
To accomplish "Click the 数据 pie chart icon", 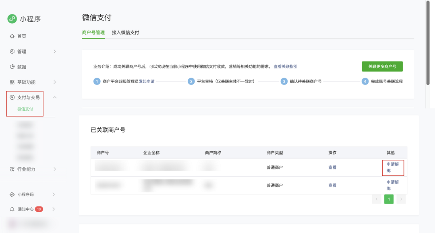I will pyautogui.click(x=12, y=67).
